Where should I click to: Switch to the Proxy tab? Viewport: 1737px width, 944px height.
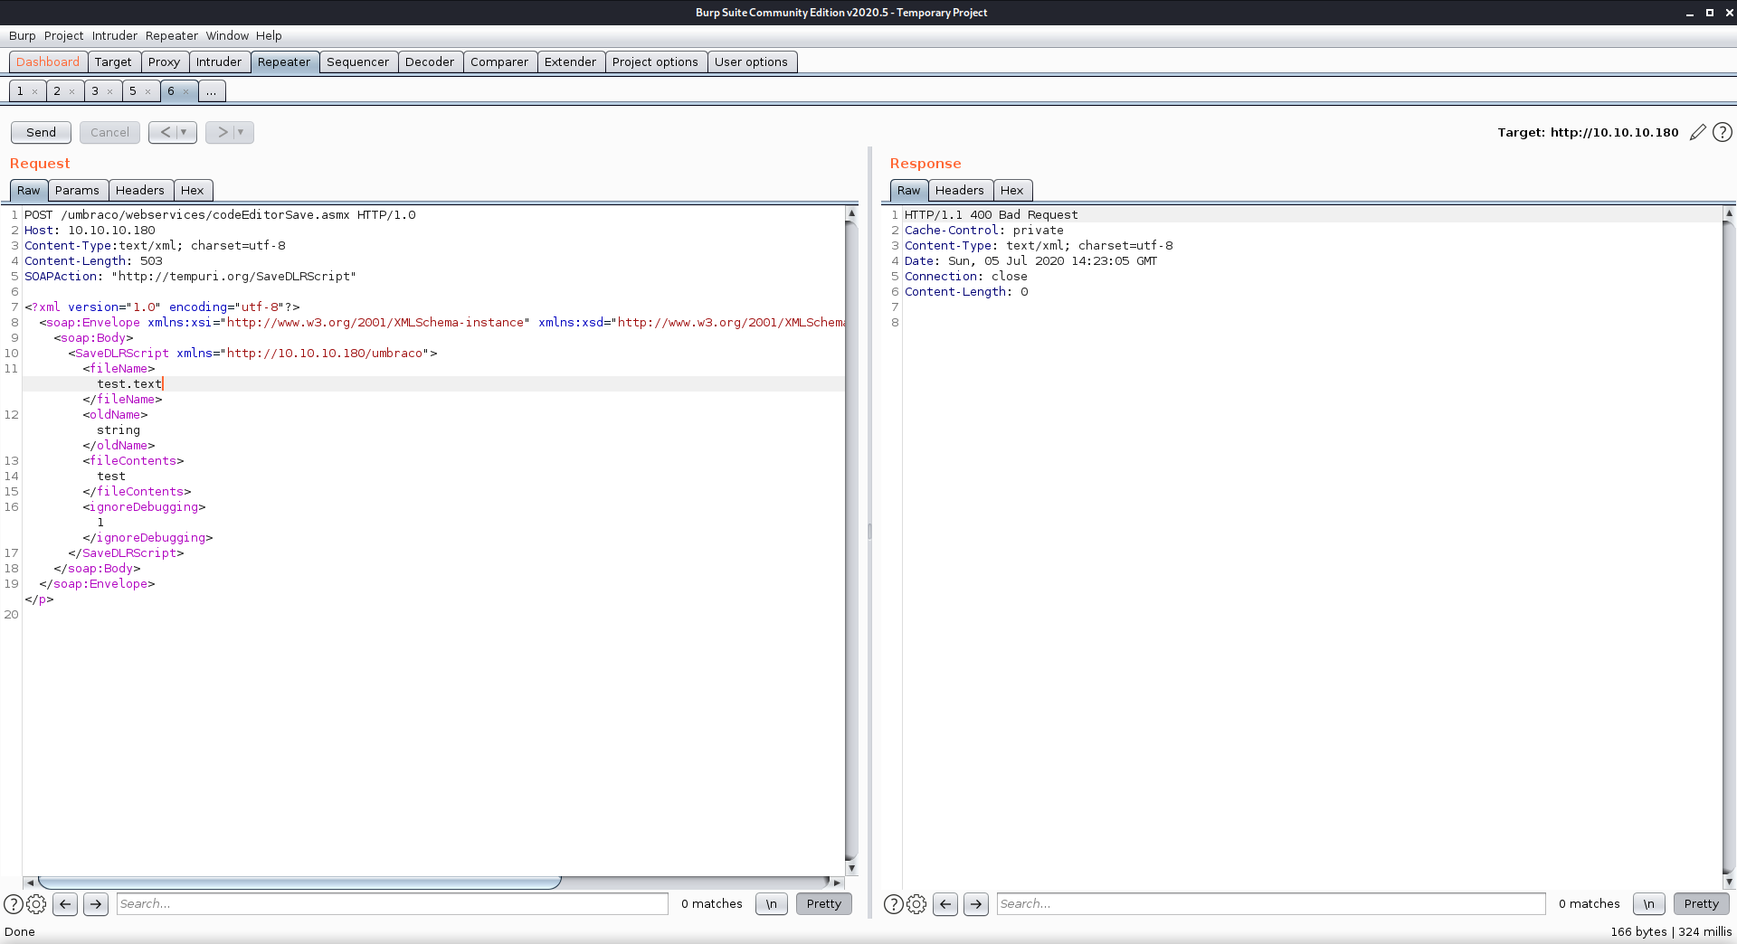[164, 62]
